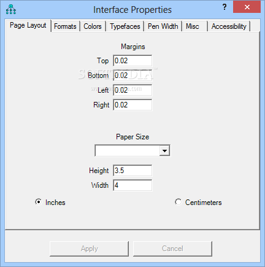Viewport: 265px width, 267px height.
Task: Click the Left margin input field
Action: (132, 90)
